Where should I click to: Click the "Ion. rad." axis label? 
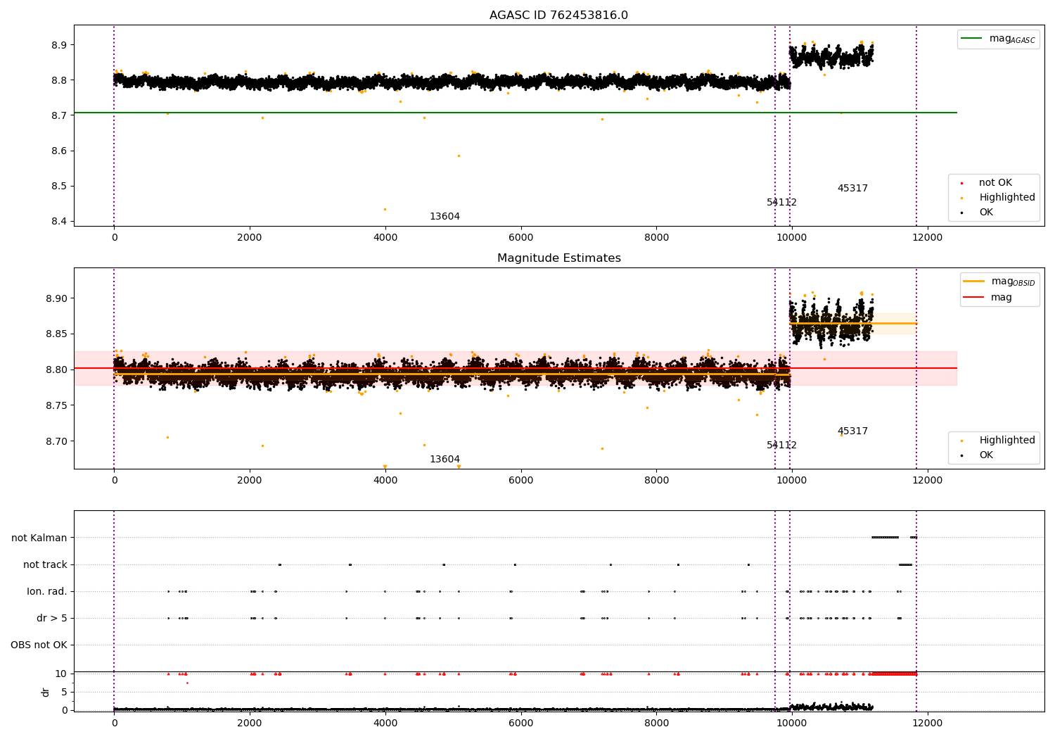(x=47, y=592)
